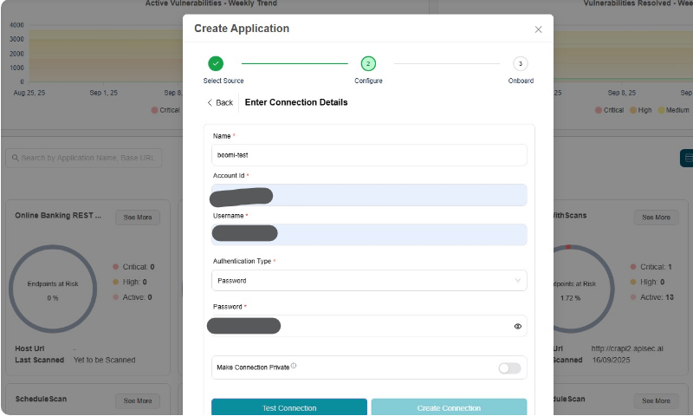Toggle the Critical legend swatch on left chart
693x416 pixels.
[154, 110]
